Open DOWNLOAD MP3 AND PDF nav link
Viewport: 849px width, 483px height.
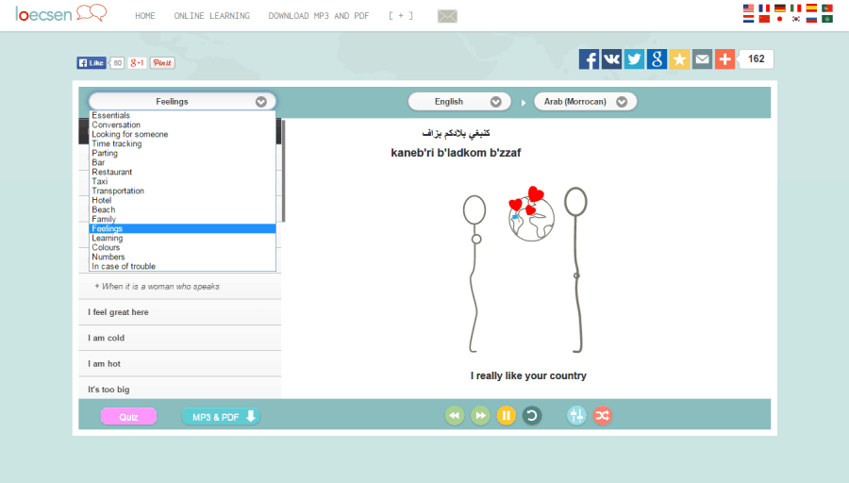(x=319, y=16)
